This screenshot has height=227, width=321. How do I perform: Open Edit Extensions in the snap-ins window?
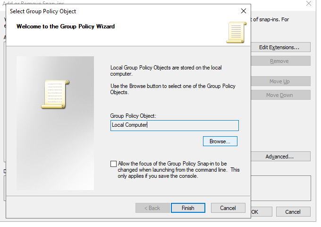[279, 47]
